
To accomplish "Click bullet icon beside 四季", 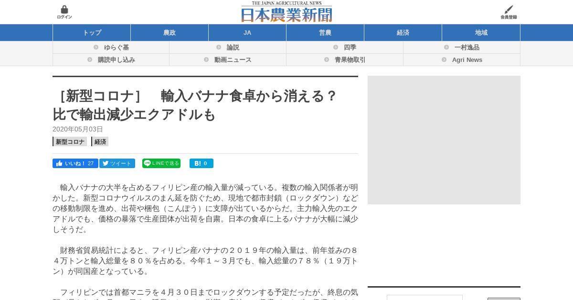I will (336, 47).
